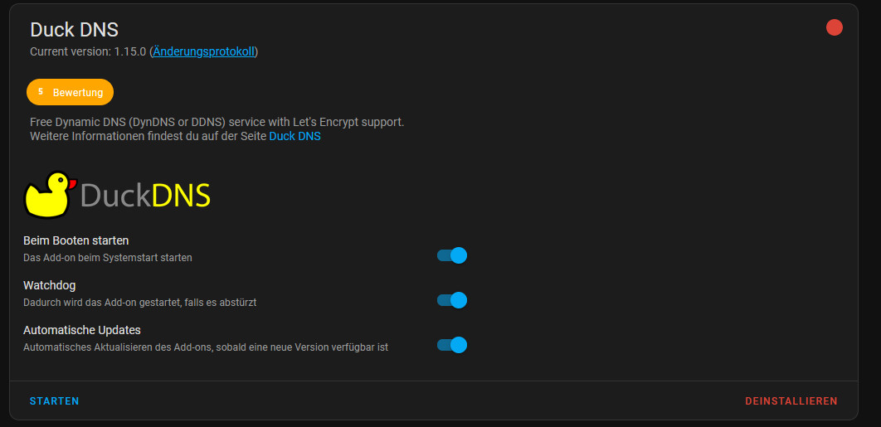Viewport: 881px width, 427px height.
Task: Toggle the Beim Booten starten switch
Action: 452,255
